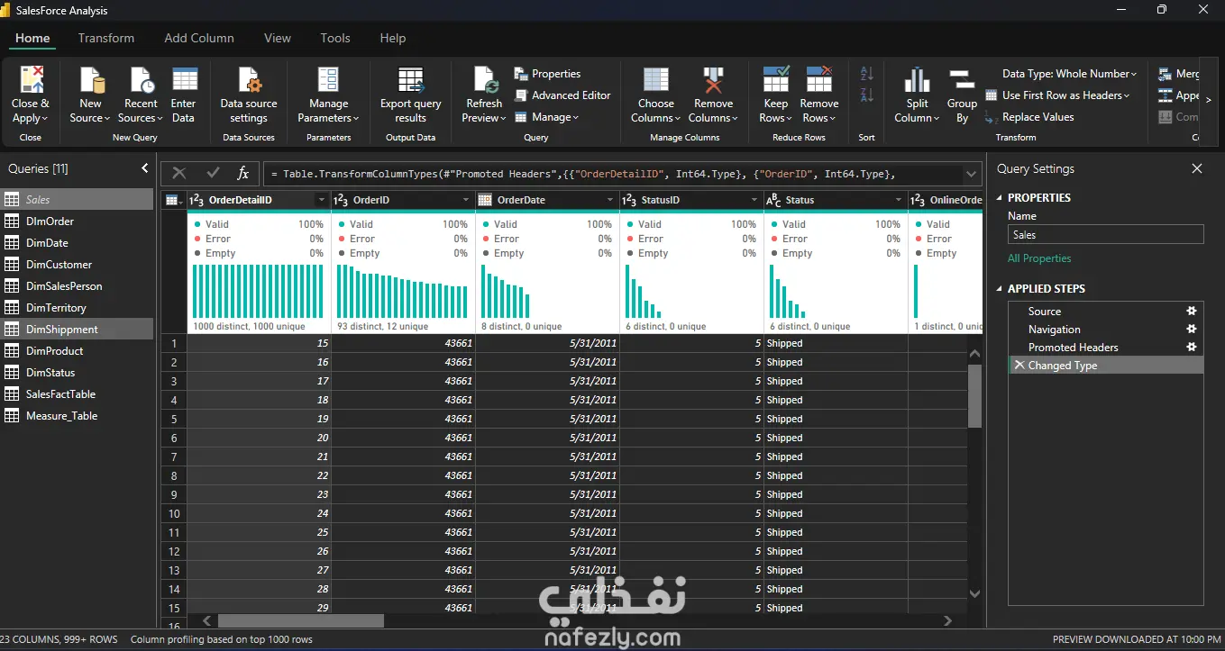The height and width of the screenshot is (651, 1225).
Task: Select the SalesFactTable query
Action: 78,394
